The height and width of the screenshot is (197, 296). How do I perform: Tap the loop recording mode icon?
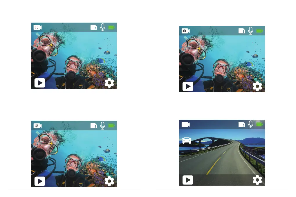point(37,28)
